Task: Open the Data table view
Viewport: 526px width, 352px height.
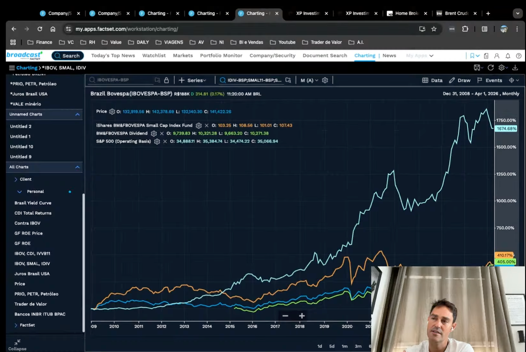Action: [432, 80]
